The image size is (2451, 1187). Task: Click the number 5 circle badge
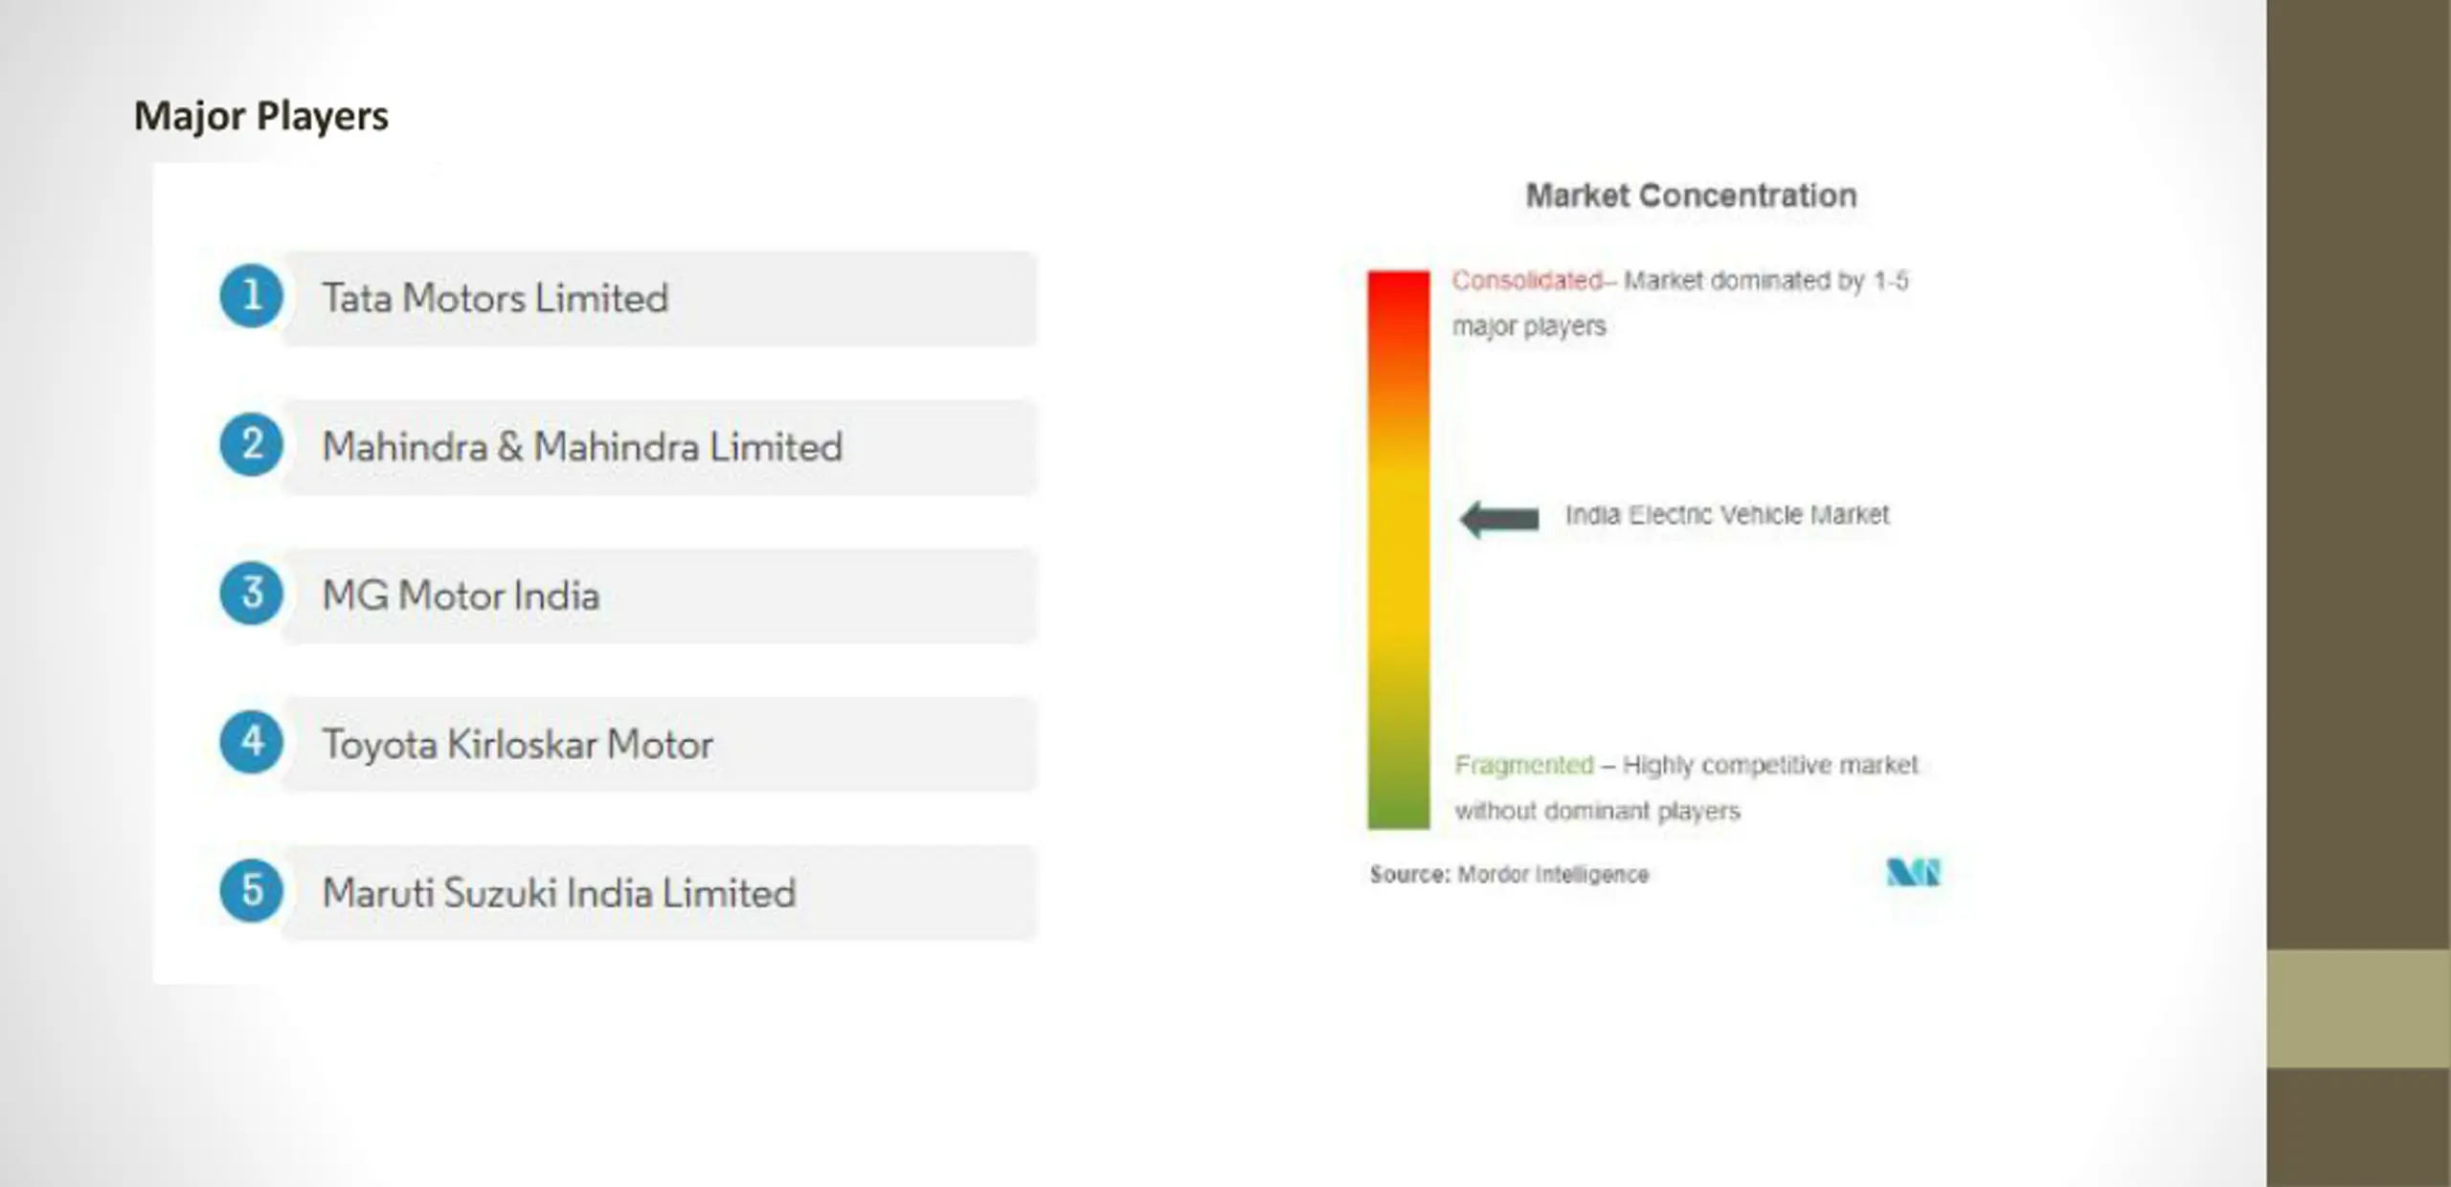pyautogui.click(x=251, y=890)
